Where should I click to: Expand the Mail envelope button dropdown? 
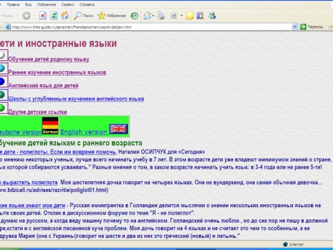(x=153, y=16)
